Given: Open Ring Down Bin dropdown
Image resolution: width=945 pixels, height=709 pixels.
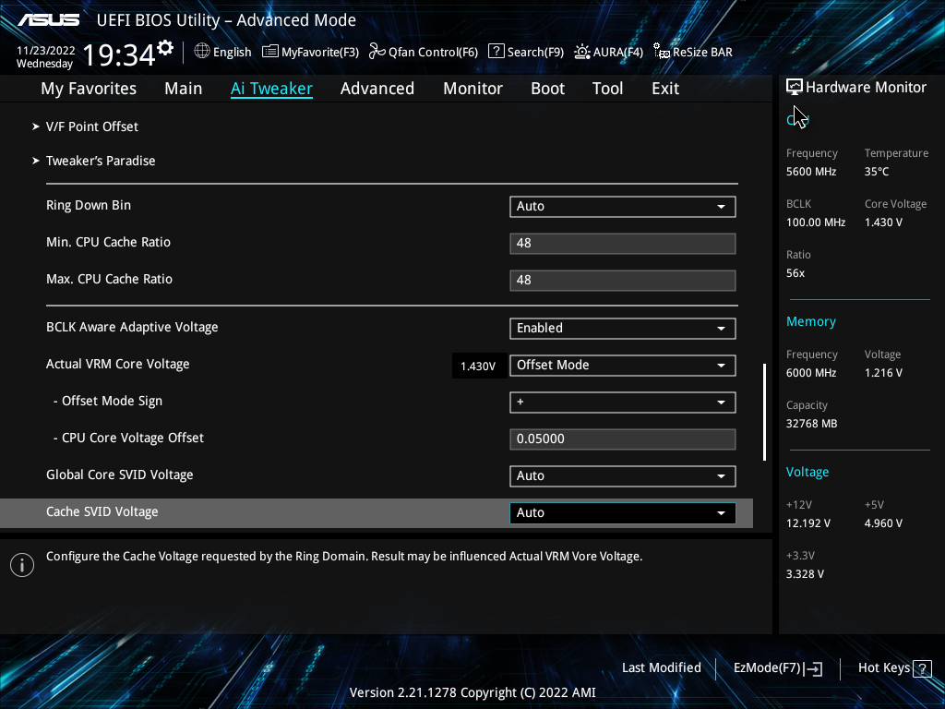Looking at the screenshot, I should [623, 206].
